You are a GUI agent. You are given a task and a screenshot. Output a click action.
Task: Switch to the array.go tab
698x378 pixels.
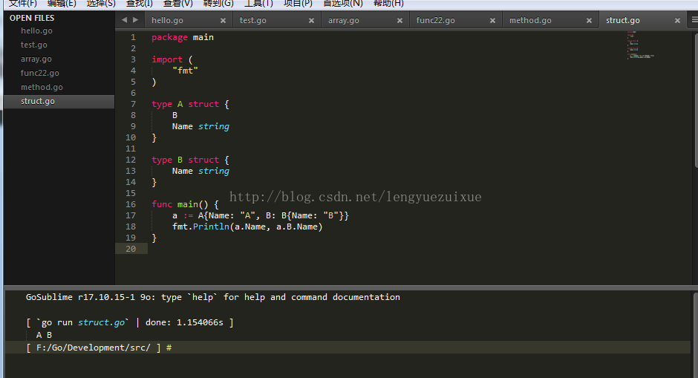coord(343,21)
